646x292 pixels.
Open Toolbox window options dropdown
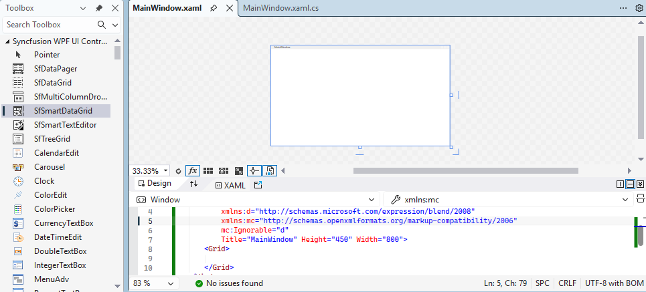point(83,8)
